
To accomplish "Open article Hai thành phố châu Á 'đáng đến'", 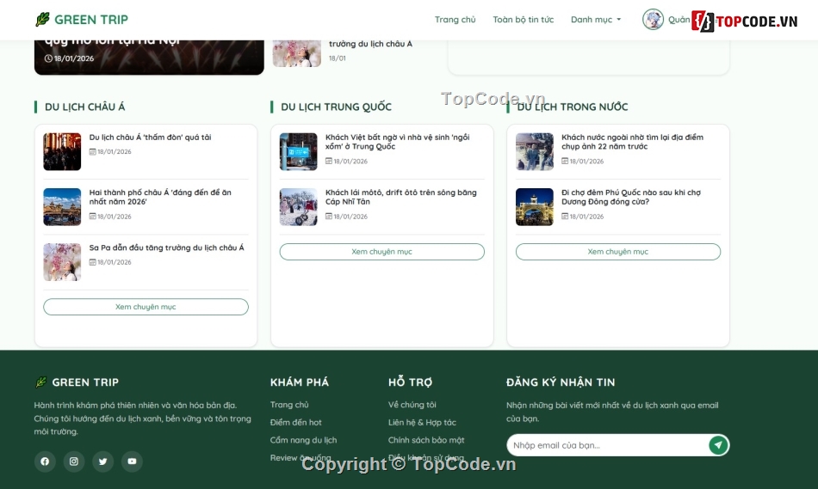I will coord(160,197).
